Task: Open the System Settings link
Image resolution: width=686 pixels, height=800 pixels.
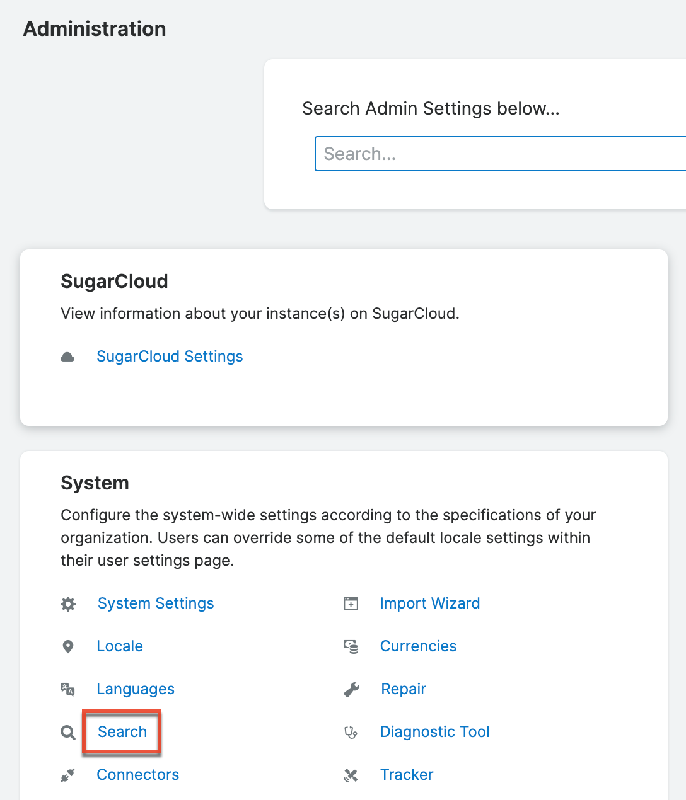Action: point(156,603)
